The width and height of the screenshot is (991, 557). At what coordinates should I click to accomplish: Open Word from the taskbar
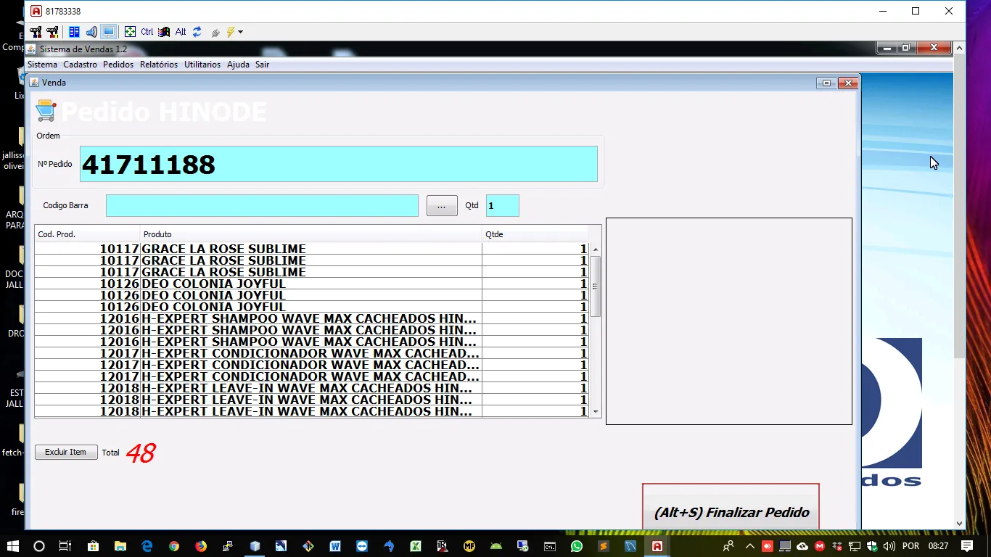[335, 546]
